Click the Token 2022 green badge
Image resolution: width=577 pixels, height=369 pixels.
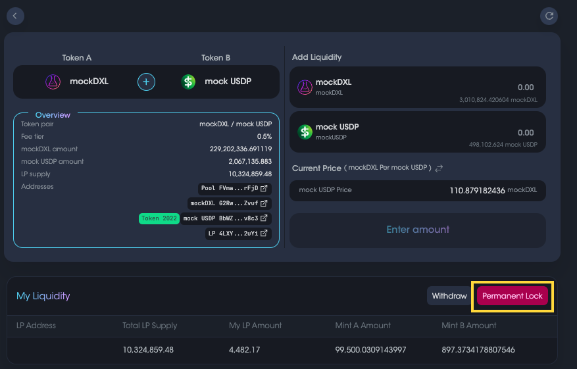point(159,218)
